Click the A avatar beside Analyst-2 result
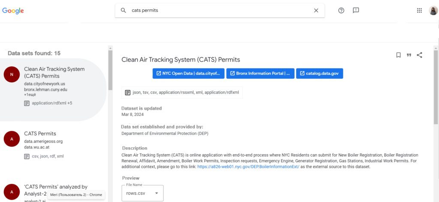The width and height of the screenshot is (439, 202). tap(12, 192)
